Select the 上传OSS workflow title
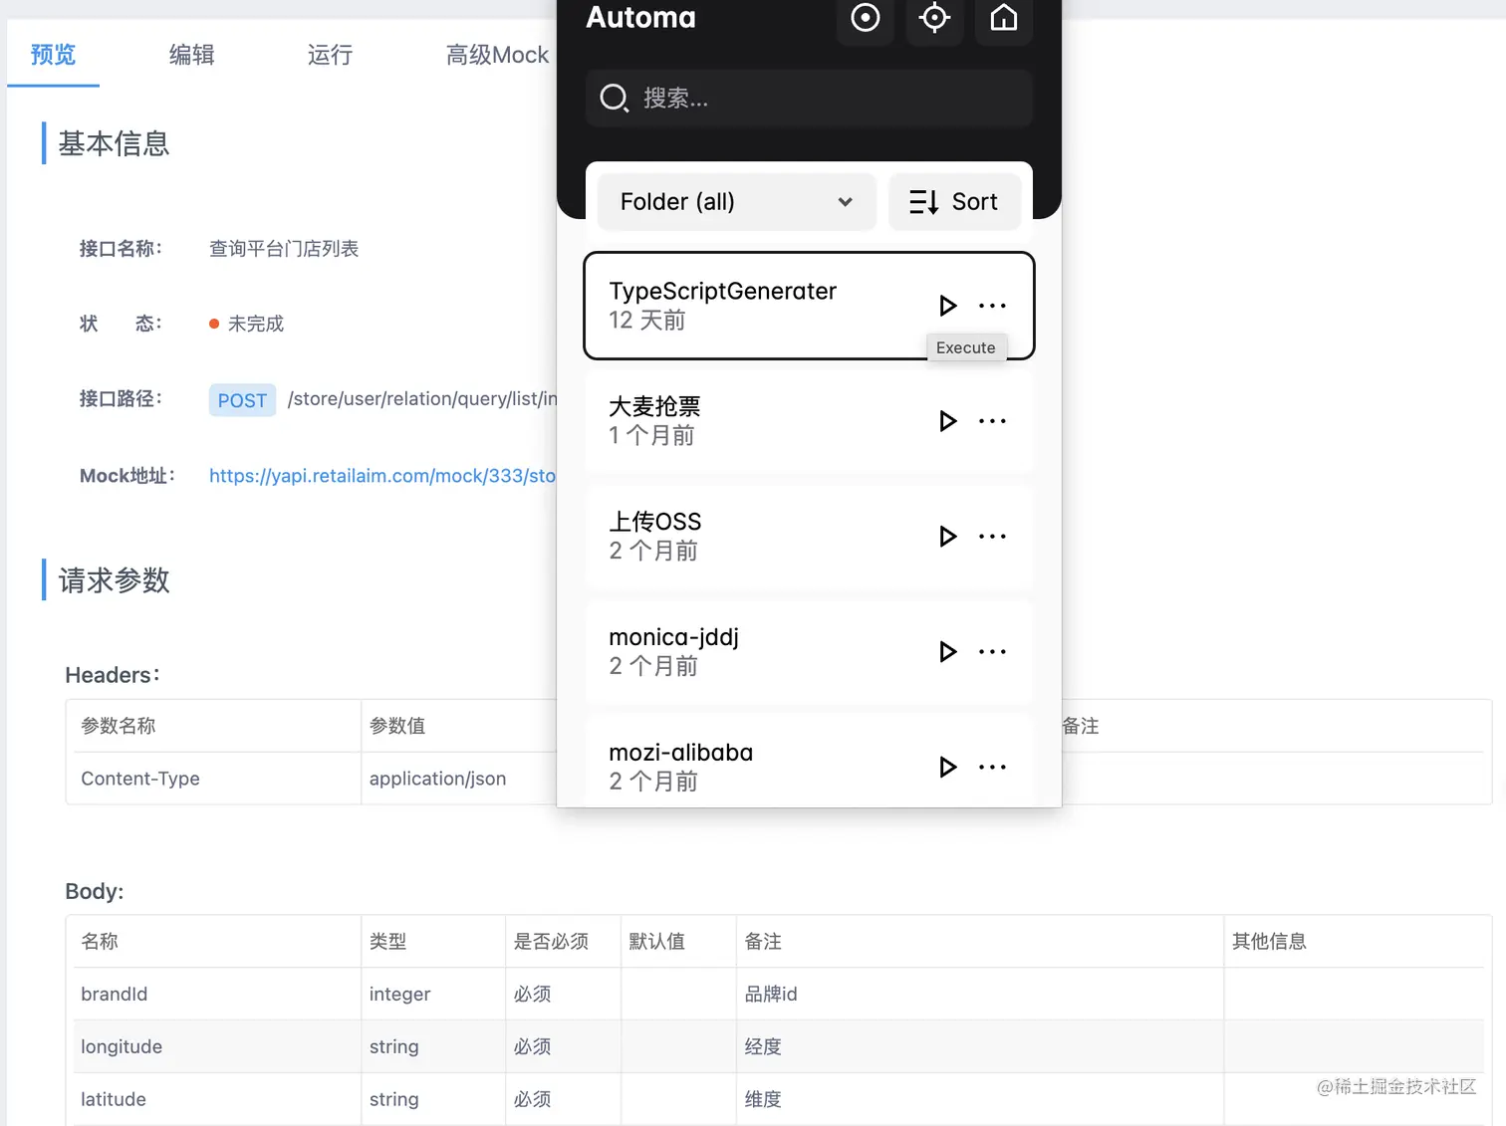 pos(654,522)
